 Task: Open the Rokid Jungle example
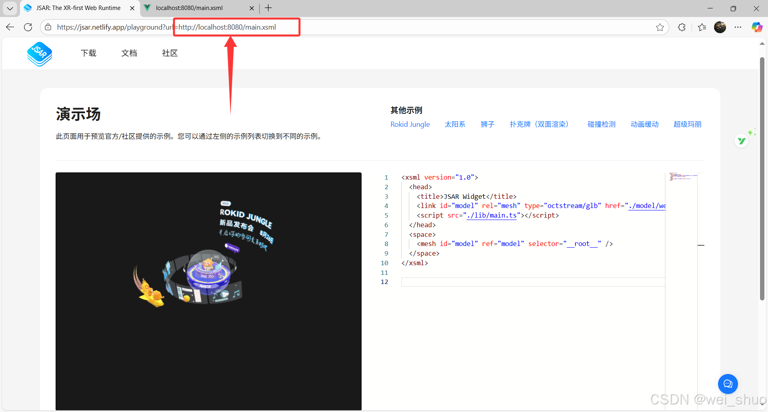(x=410, y=124)
